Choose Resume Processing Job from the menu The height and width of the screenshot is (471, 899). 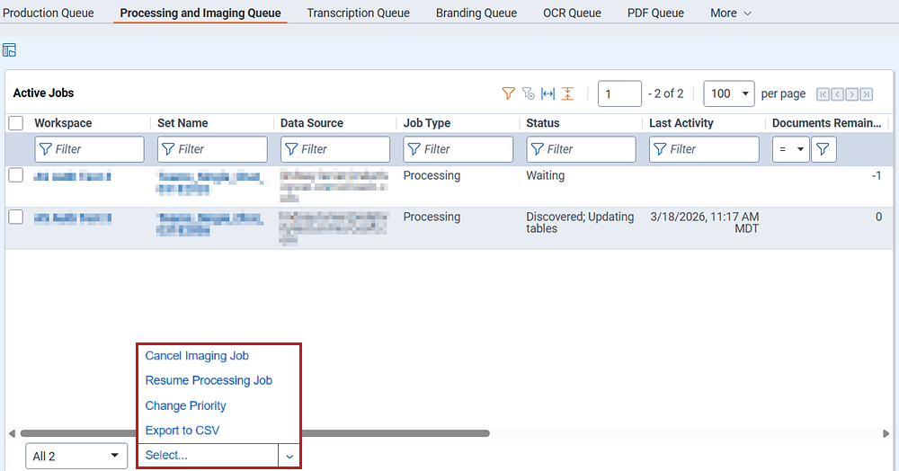(x=209, y=381)
